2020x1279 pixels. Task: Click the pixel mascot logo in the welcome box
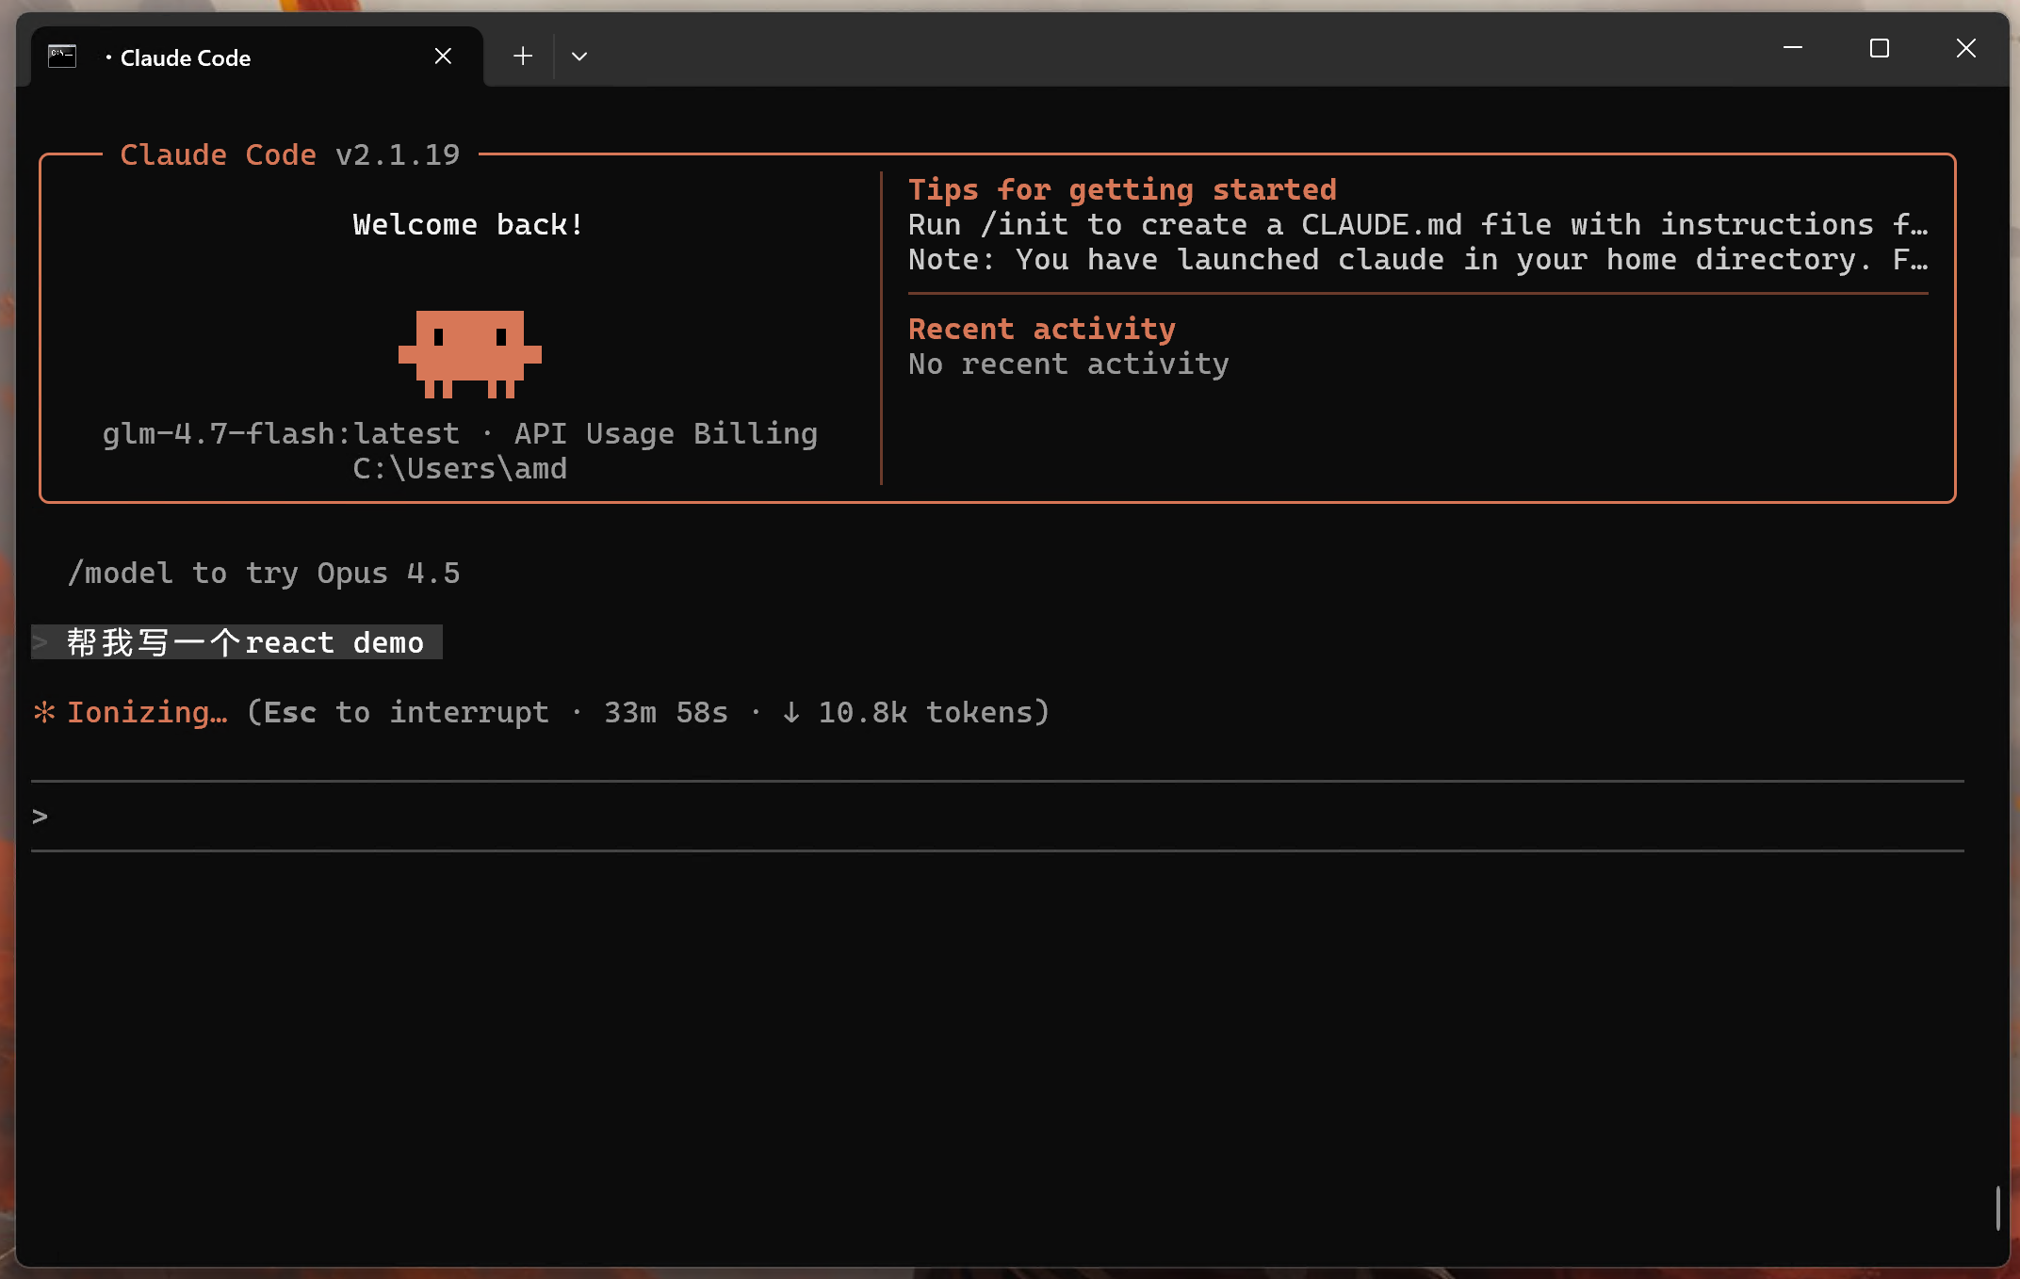469,356
